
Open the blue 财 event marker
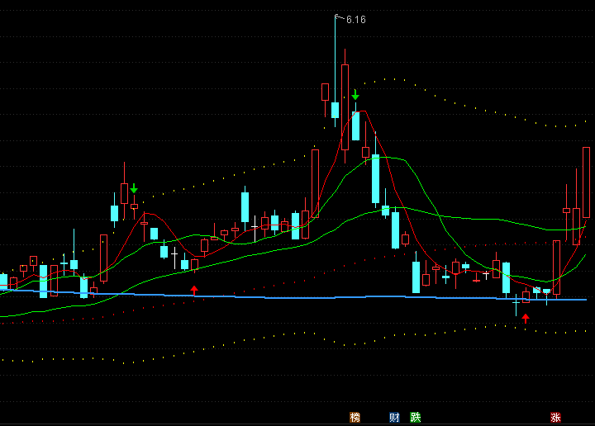pos(394,417)
